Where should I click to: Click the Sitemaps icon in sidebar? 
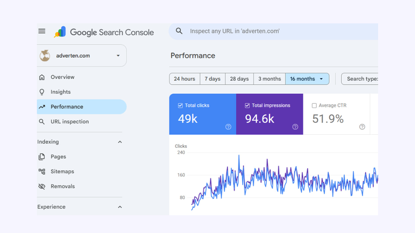tap(42, 171)
